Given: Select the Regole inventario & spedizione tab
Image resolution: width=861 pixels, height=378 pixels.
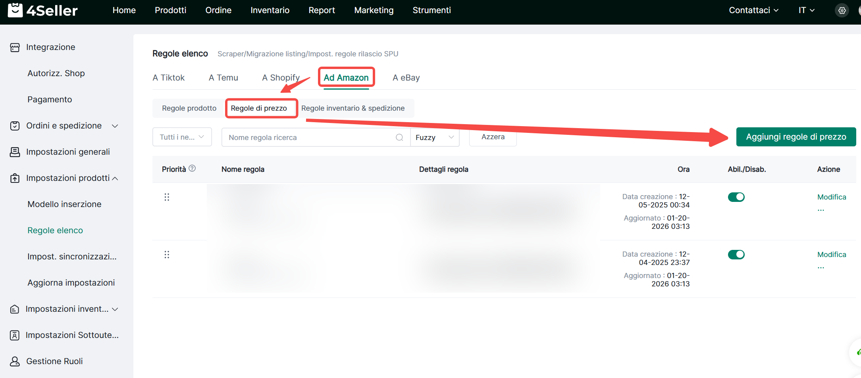Looking at the screenshot, I should point(352,108).
